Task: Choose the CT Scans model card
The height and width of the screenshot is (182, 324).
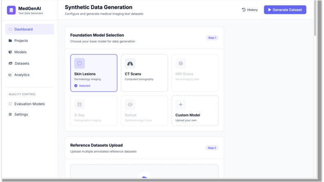Action: [144, 73]
